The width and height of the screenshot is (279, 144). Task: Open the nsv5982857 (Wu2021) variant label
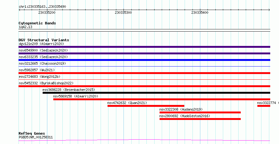click(37, 70)
